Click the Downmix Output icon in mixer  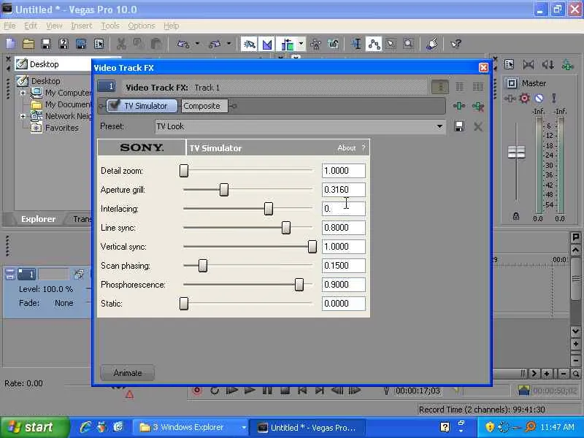coord(529,65)
